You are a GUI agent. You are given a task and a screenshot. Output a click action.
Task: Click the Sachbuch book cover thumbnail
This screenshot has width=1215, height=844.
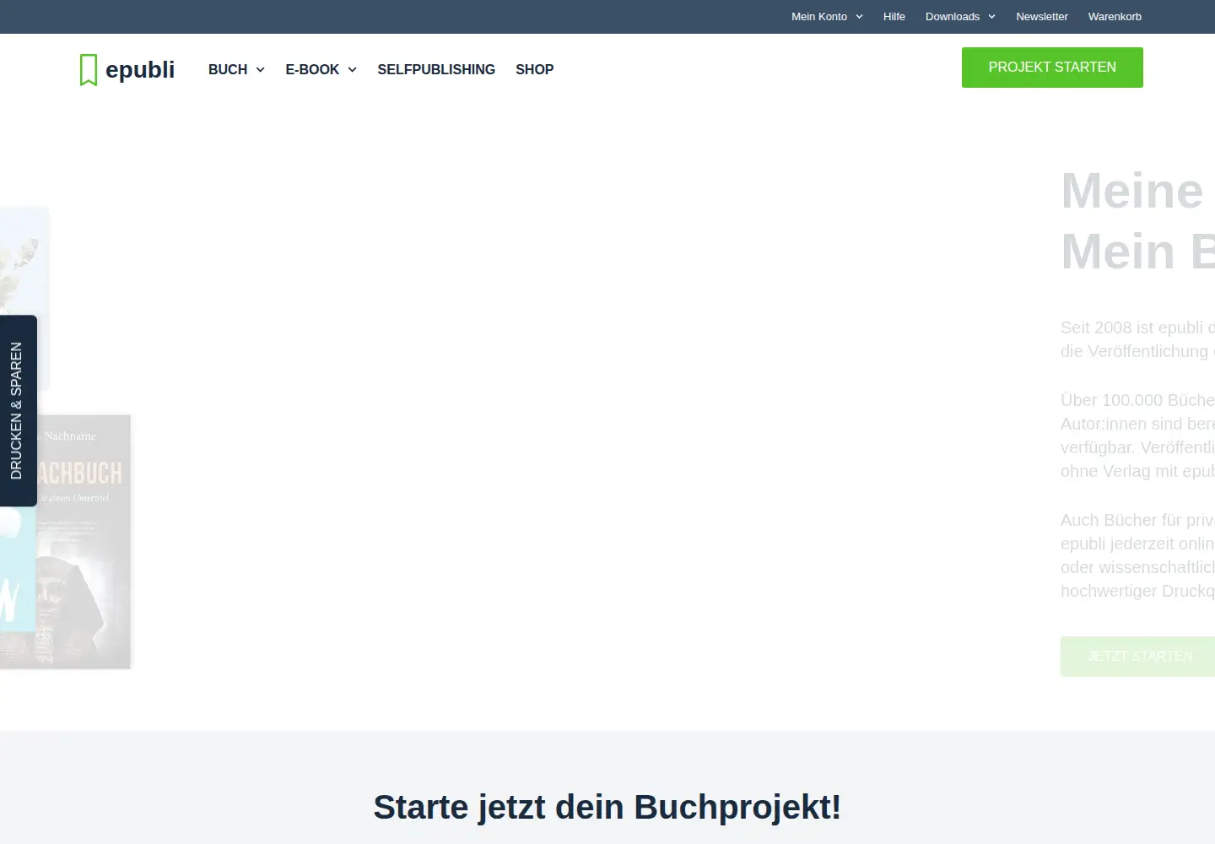(84, 542)
